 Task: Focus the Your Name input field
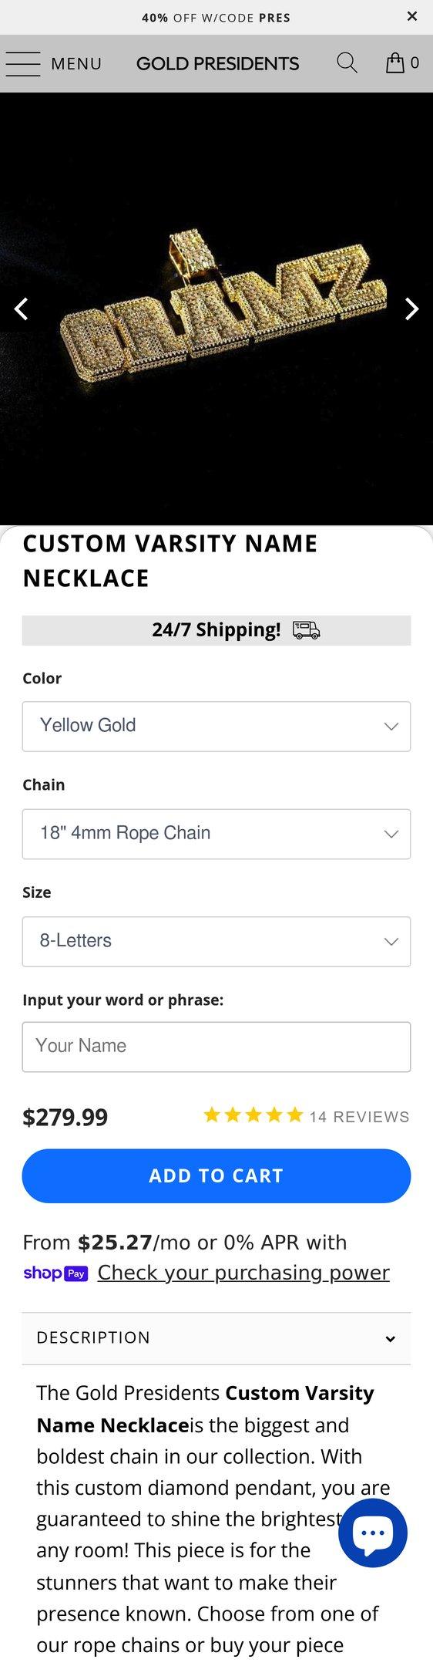click(x=216, y=1047)
